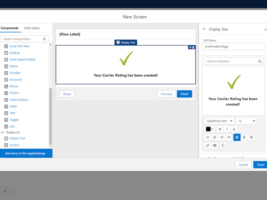
Task: Switch to the Fields (Beta) tab
Action: 32,28
